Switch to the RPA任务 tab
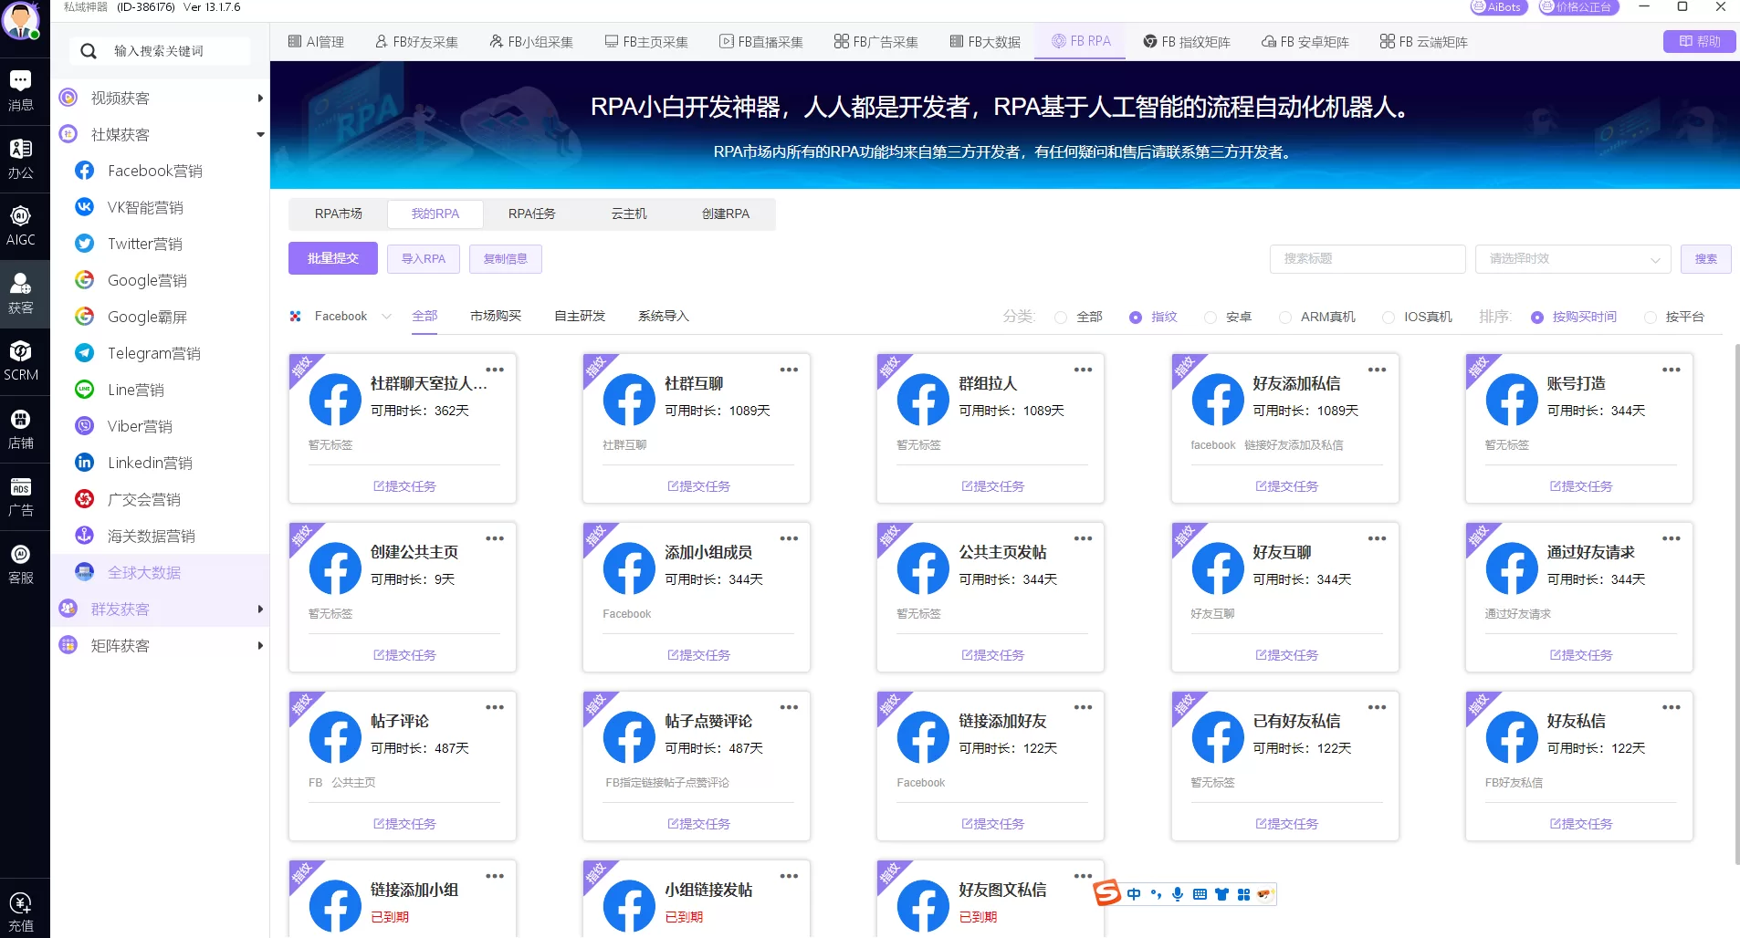This screenshot has height=938, width=1740. pos(532,214)
